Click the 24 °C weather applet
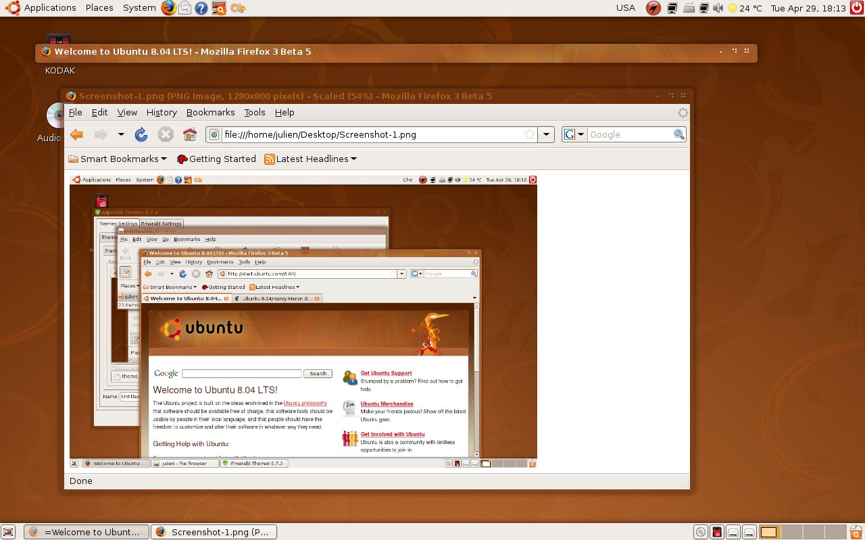 pos(745,8)
